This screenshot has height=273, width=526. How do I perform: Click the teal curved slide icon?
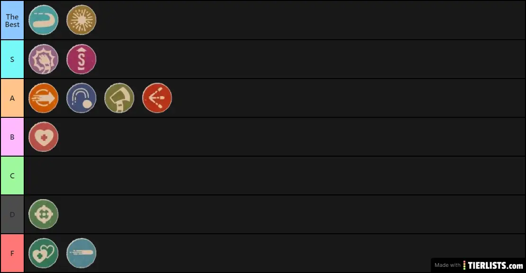(44, 20)
